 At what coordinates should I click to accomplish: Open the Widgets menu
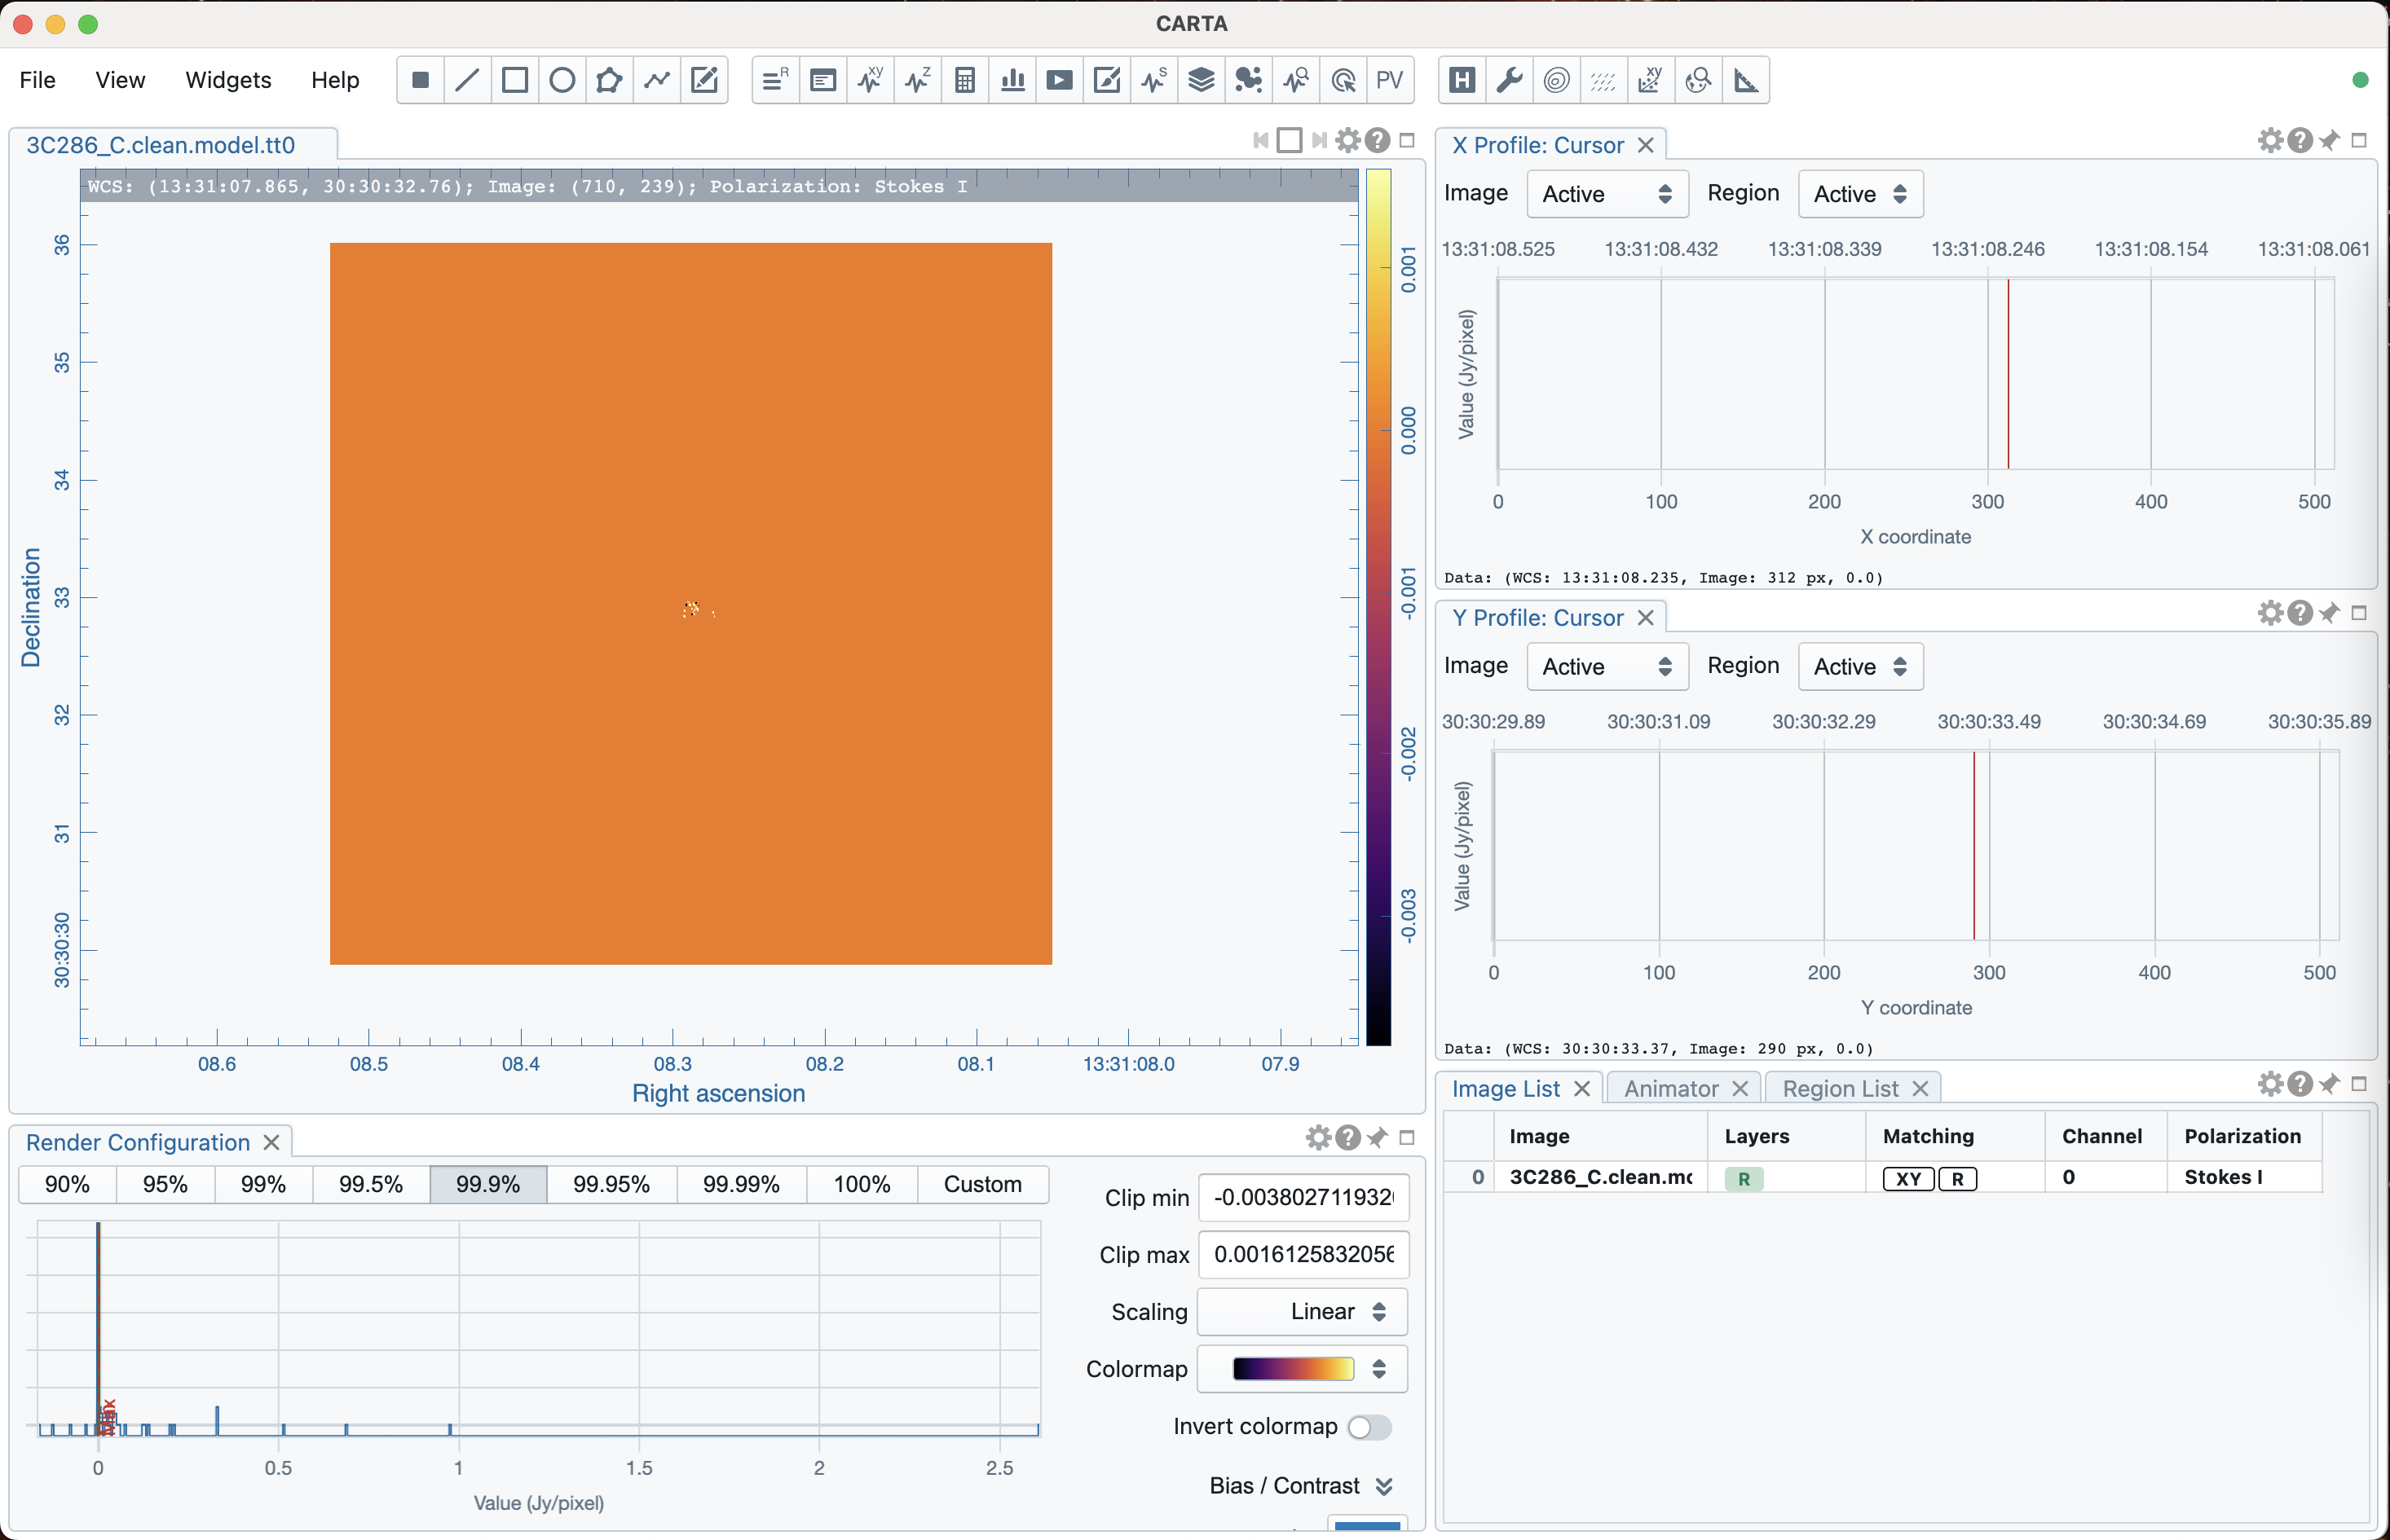[x=228, y=80]
